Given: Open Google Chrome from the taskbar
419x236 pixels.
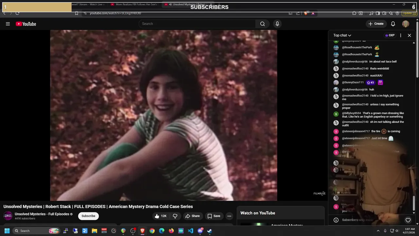Looking at the screenshot, I should click(x=152, y=231).
